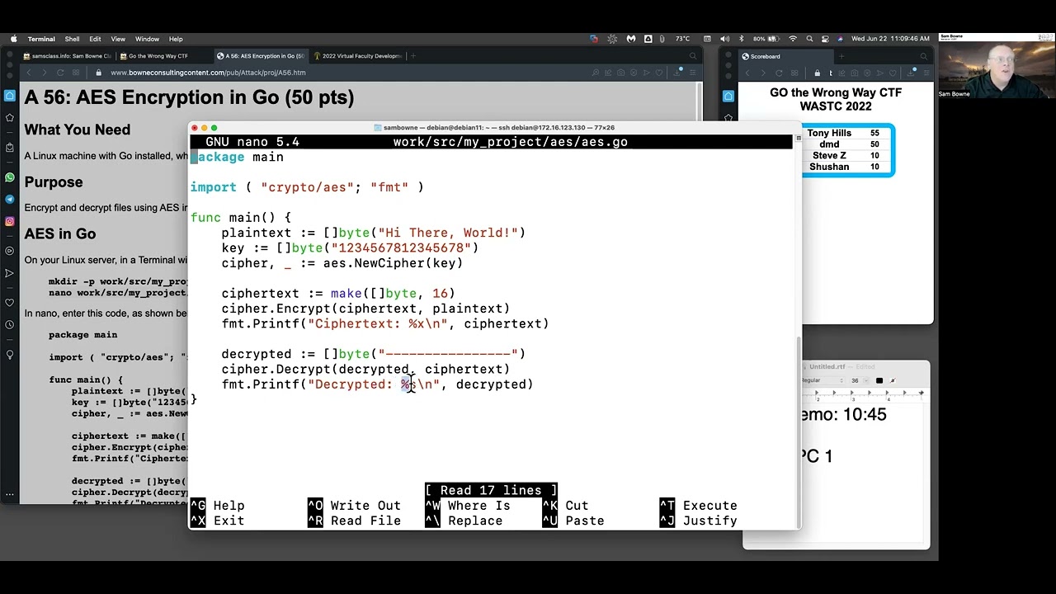Open the Edit menu in menu bar
This screenshot has height=594, width=1056.
[x=95, y=39]
